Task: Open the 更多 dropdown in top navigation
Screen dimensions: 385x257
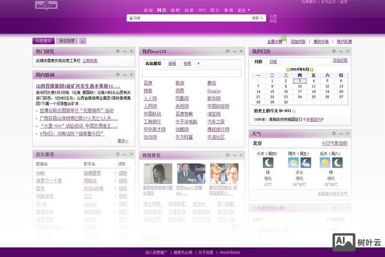Action: 244,10
